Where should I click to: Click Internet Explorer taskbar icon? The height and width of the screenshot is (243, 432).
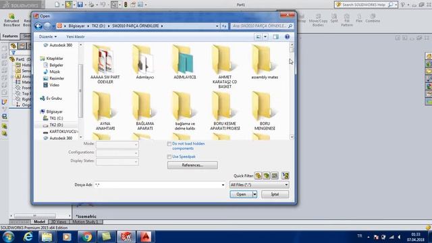click(28, 237)
